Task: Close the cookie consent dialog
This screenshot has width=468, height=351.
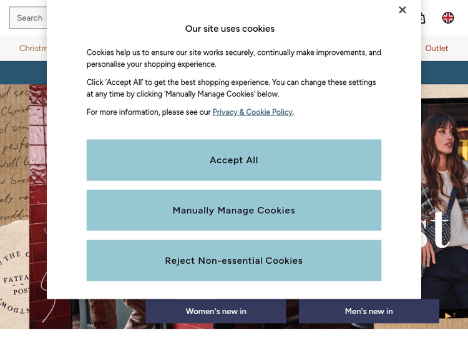Action: pyautogui.click(x=402, y=10)
